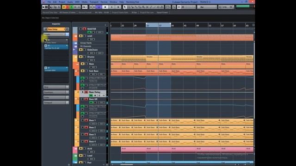Screen dimensions: 296x166
Task: Click the Acid event at bar 41
Action: (183, 150)
